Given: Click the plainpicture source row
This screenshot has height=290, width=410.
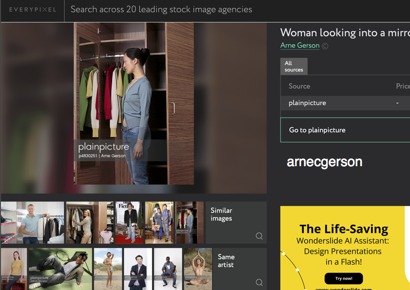Looking at the screenshot, I should coord(345,103).
